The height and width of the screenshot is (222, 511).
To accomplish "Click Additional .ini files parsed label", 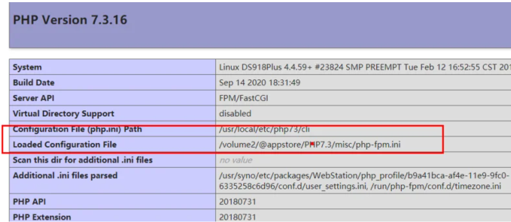I will (x=65, y=176).
